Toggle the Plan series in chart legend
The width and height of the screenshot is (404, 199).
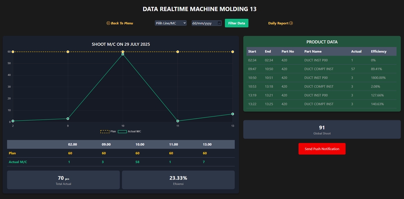108,131
